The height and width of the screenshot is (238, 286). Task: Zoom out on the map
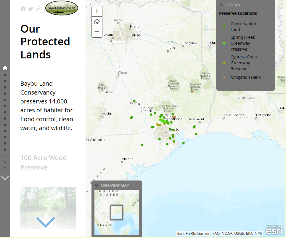tap(97, 32)
